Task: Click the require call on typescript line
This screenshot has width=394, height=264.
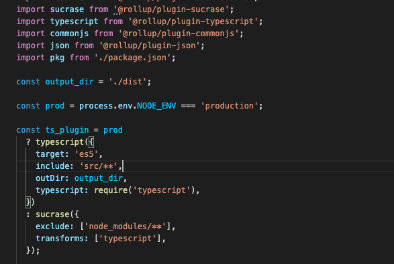Action: pos(111,190)
